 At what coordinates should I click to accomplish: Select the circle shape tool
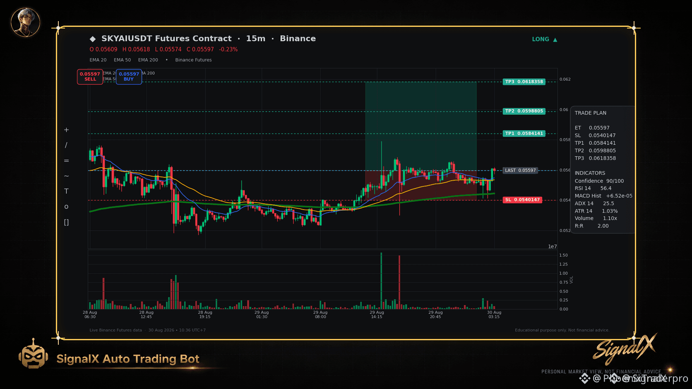coord(66,207)
